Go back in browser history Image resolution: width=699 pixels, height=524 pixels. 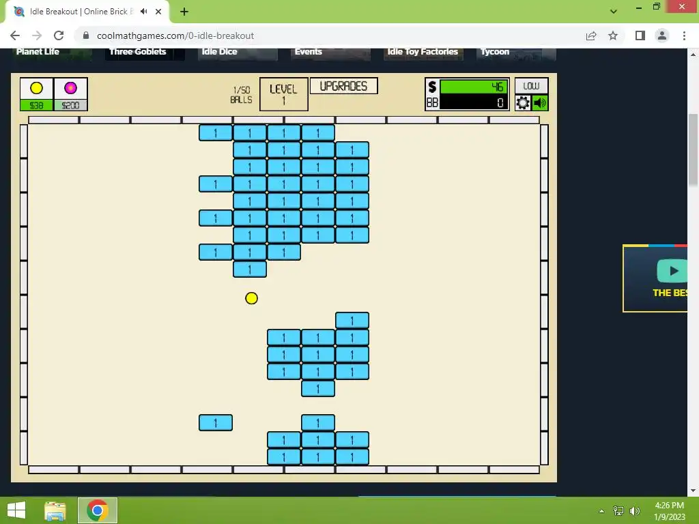pos(15,35)
